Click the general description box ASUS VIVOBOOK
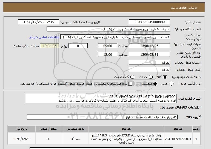The image size is (211, 149). pyautogui.click(x=101, y=98)
